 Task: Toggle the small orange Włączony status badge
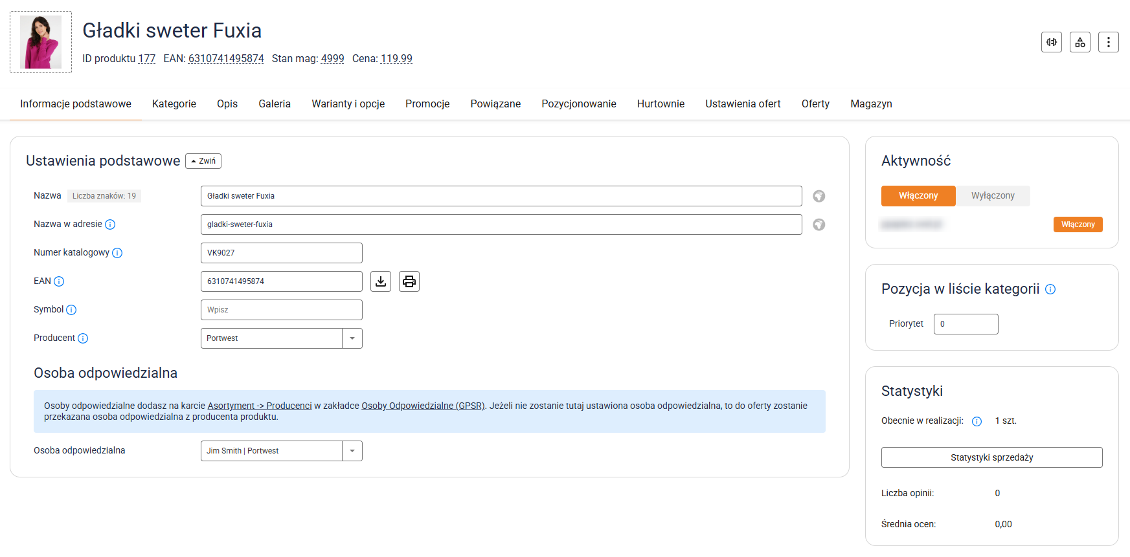tap(1078, 224)
